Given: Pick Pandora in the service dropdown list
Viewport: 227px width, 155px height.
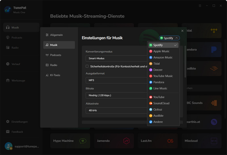Looking at the screenshot, I should (x=163, y=82).
